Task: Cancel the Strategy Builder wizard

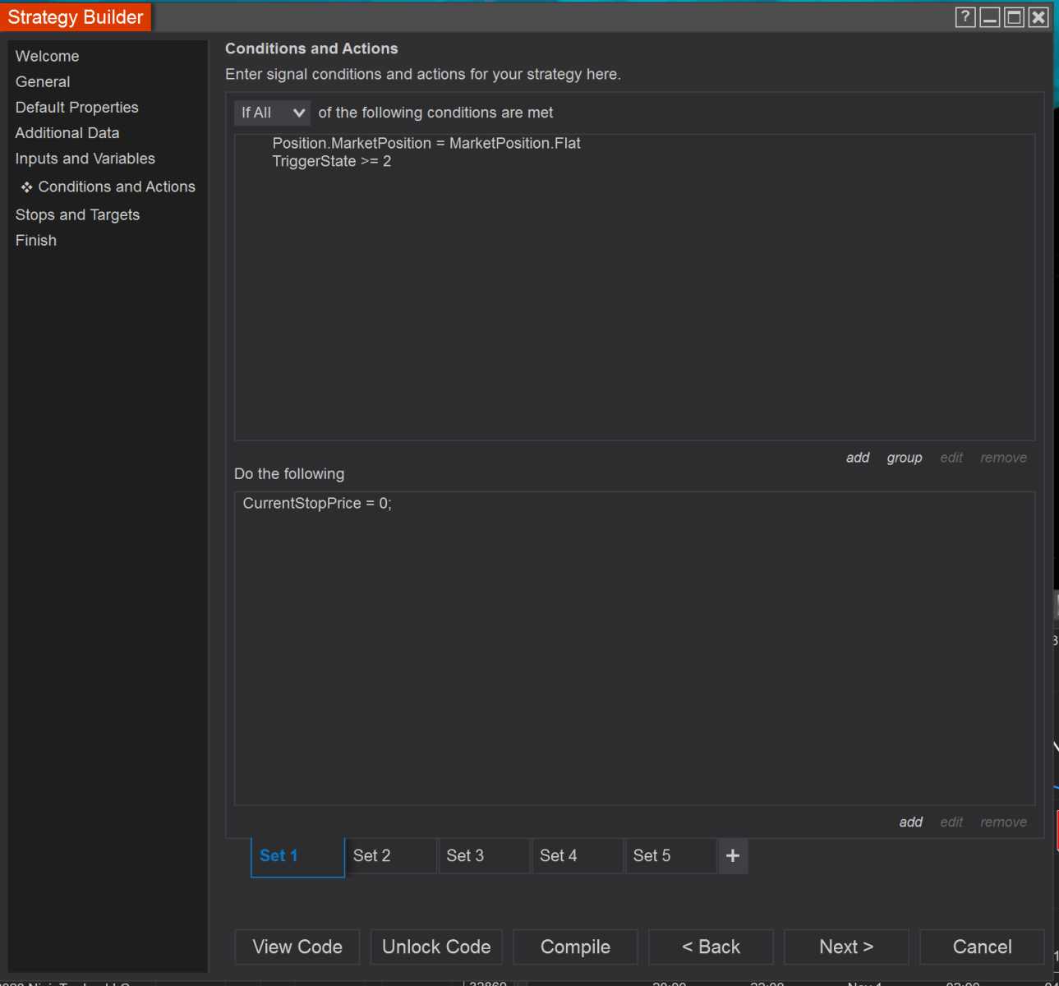Action: pos(982,947)
